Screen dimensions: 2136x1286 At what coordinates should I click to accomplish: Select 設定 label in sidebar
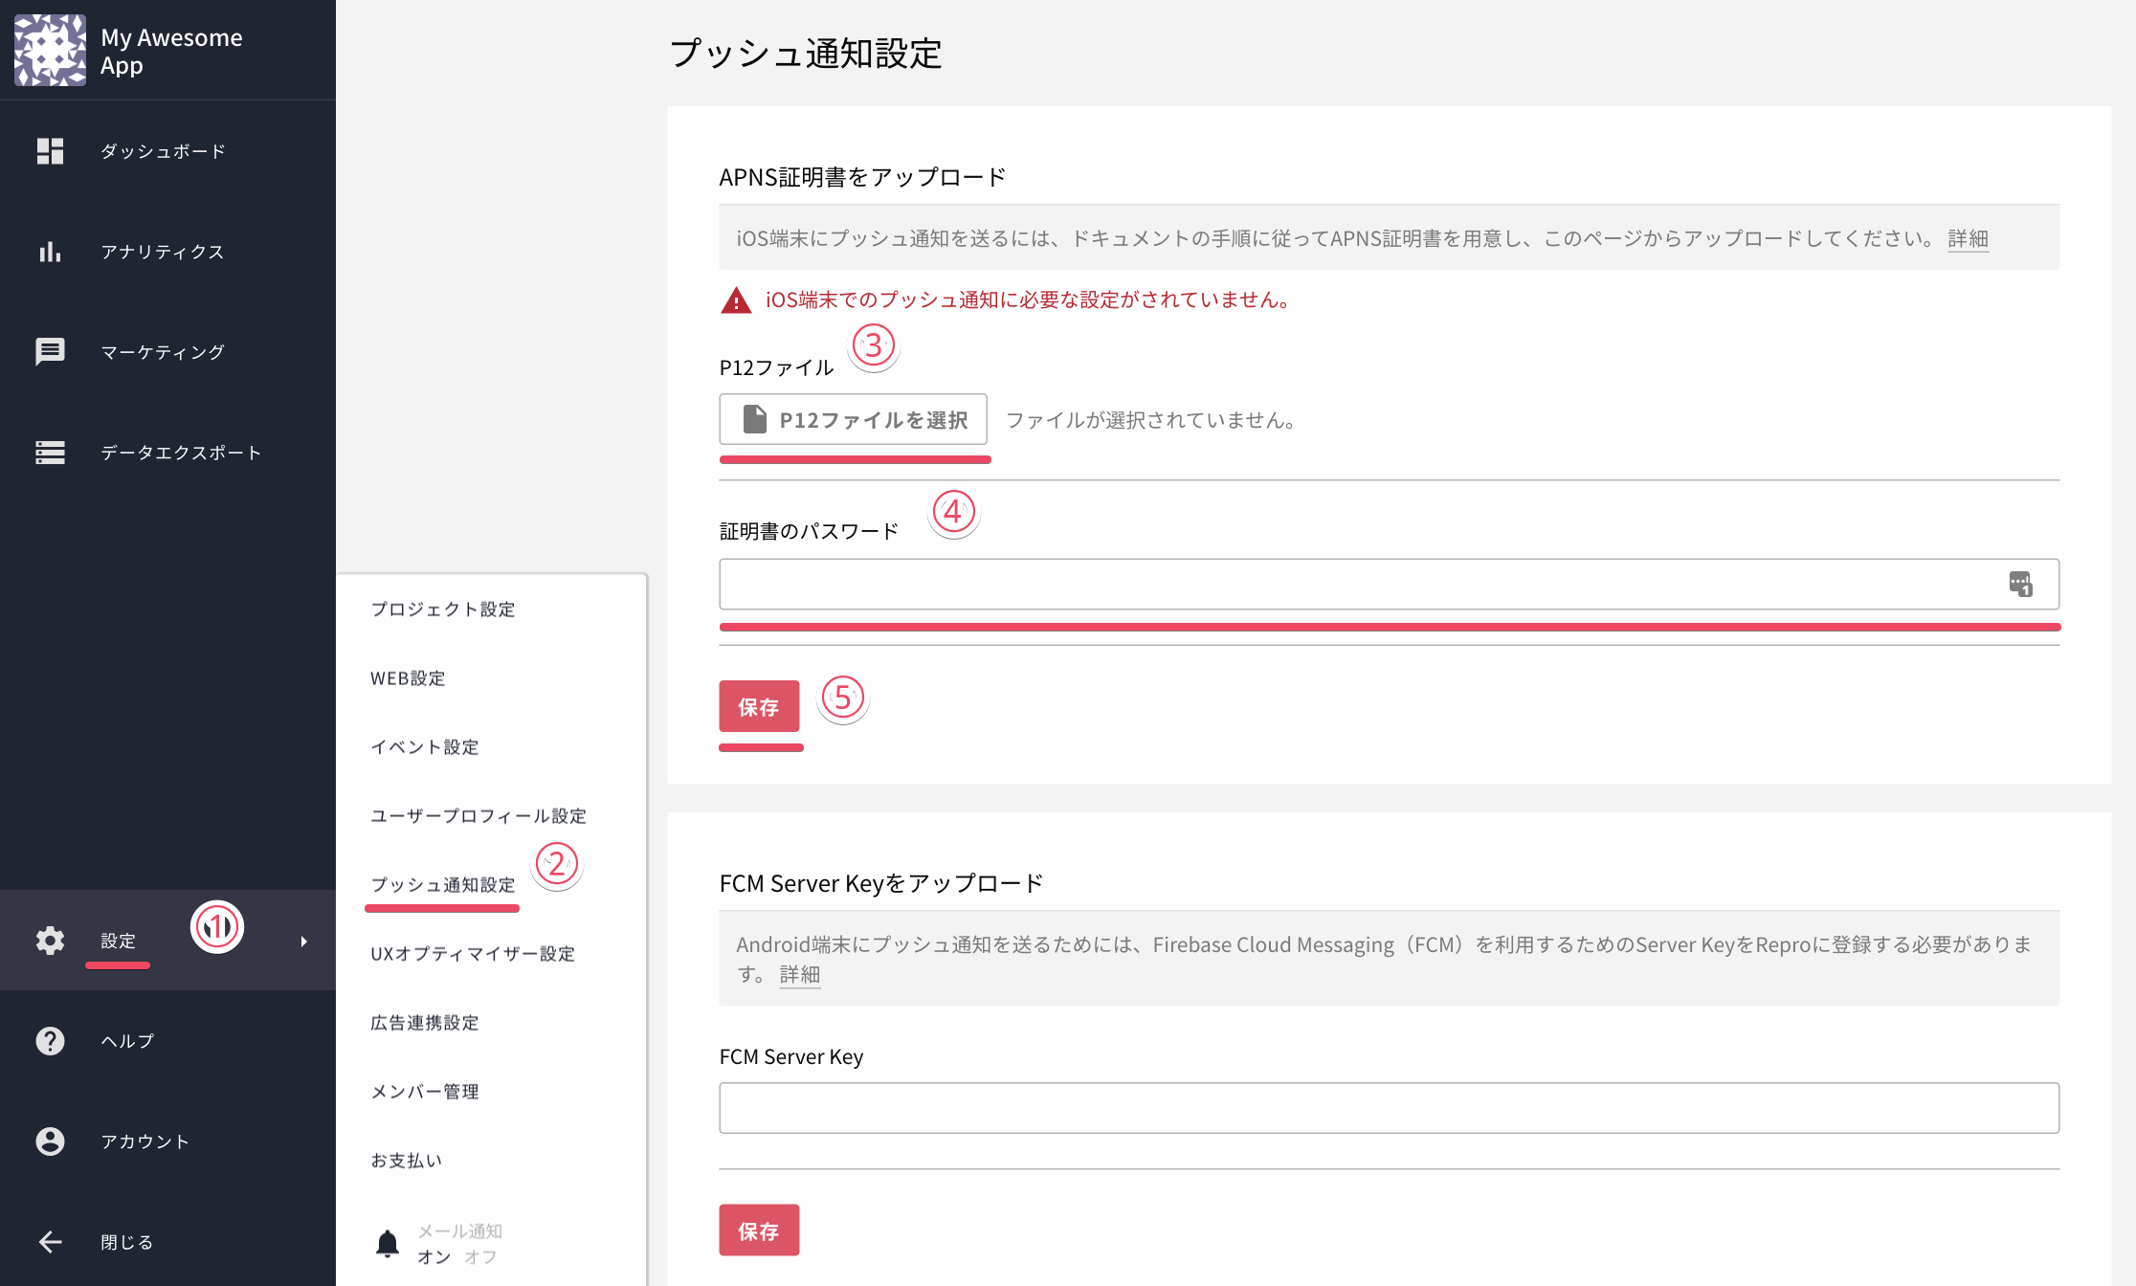(119, 941)
